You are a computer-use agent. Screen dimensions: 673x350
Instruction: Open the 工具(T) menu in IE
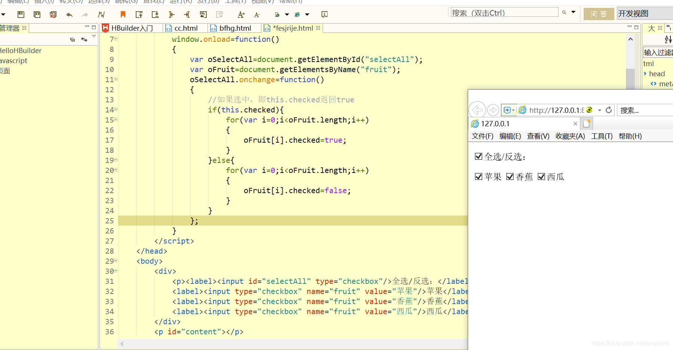602,136
